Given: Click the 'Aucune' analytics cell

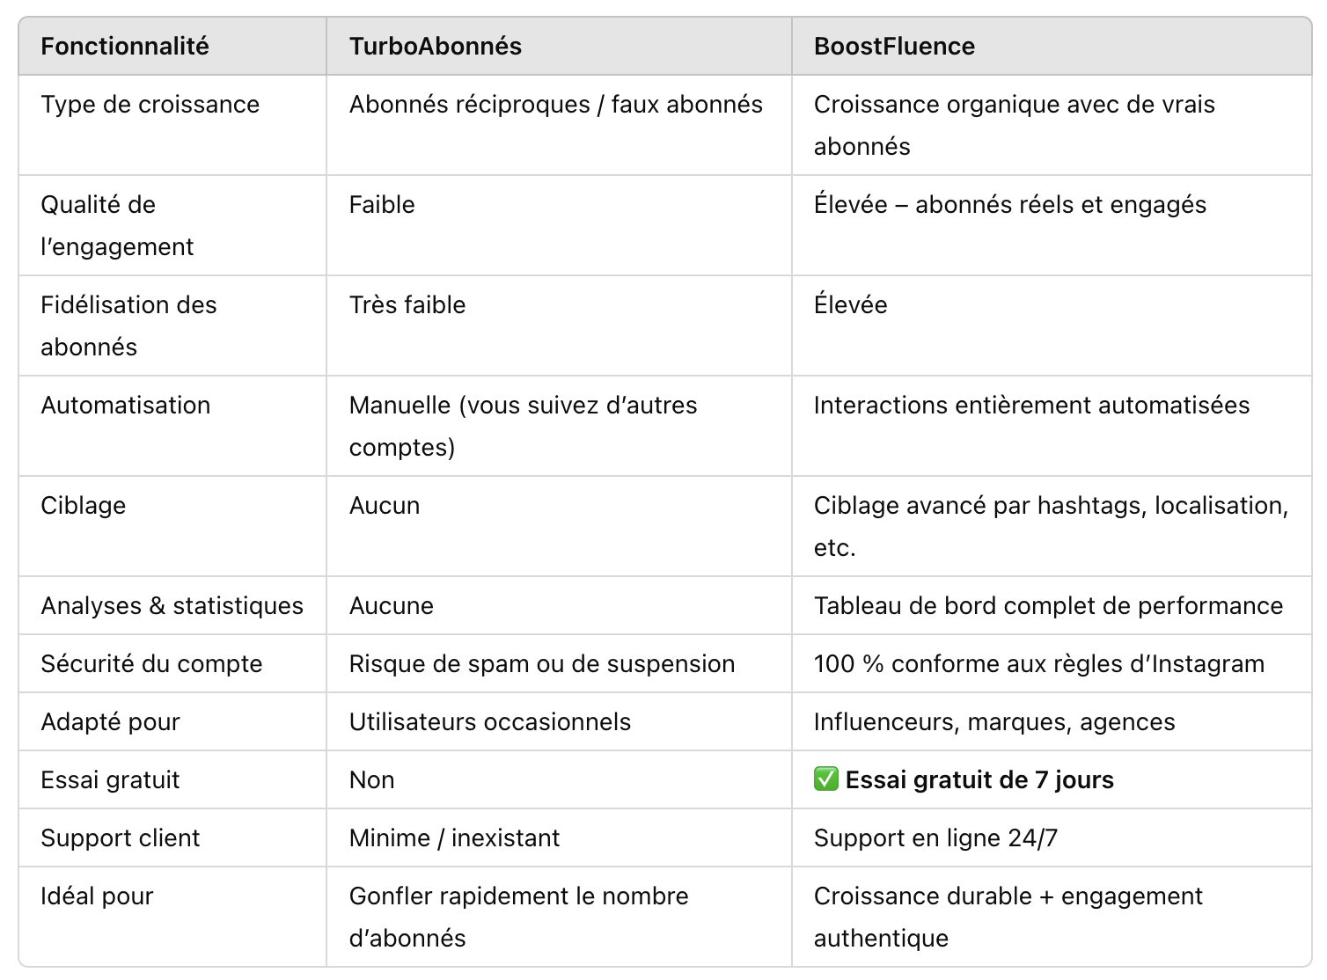Looking at the screenshot, I should [392, 606].
